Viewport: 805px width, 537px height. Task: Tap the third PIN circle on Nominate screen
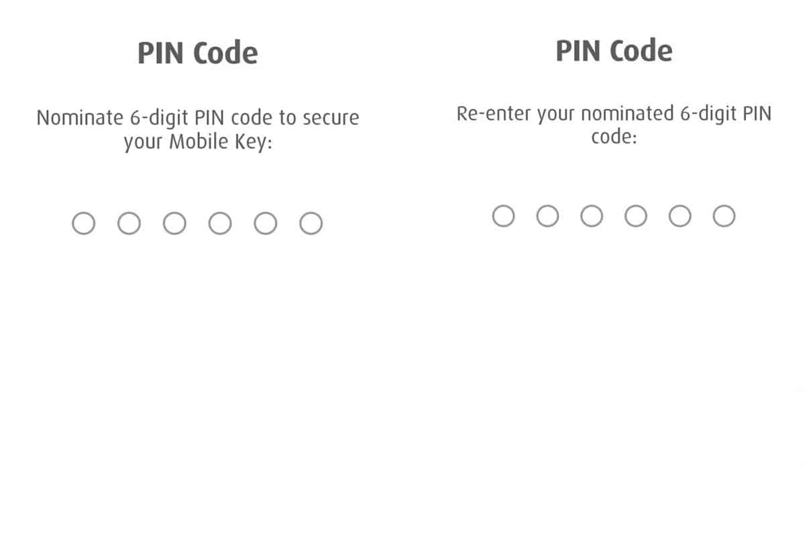coord(174,224)
